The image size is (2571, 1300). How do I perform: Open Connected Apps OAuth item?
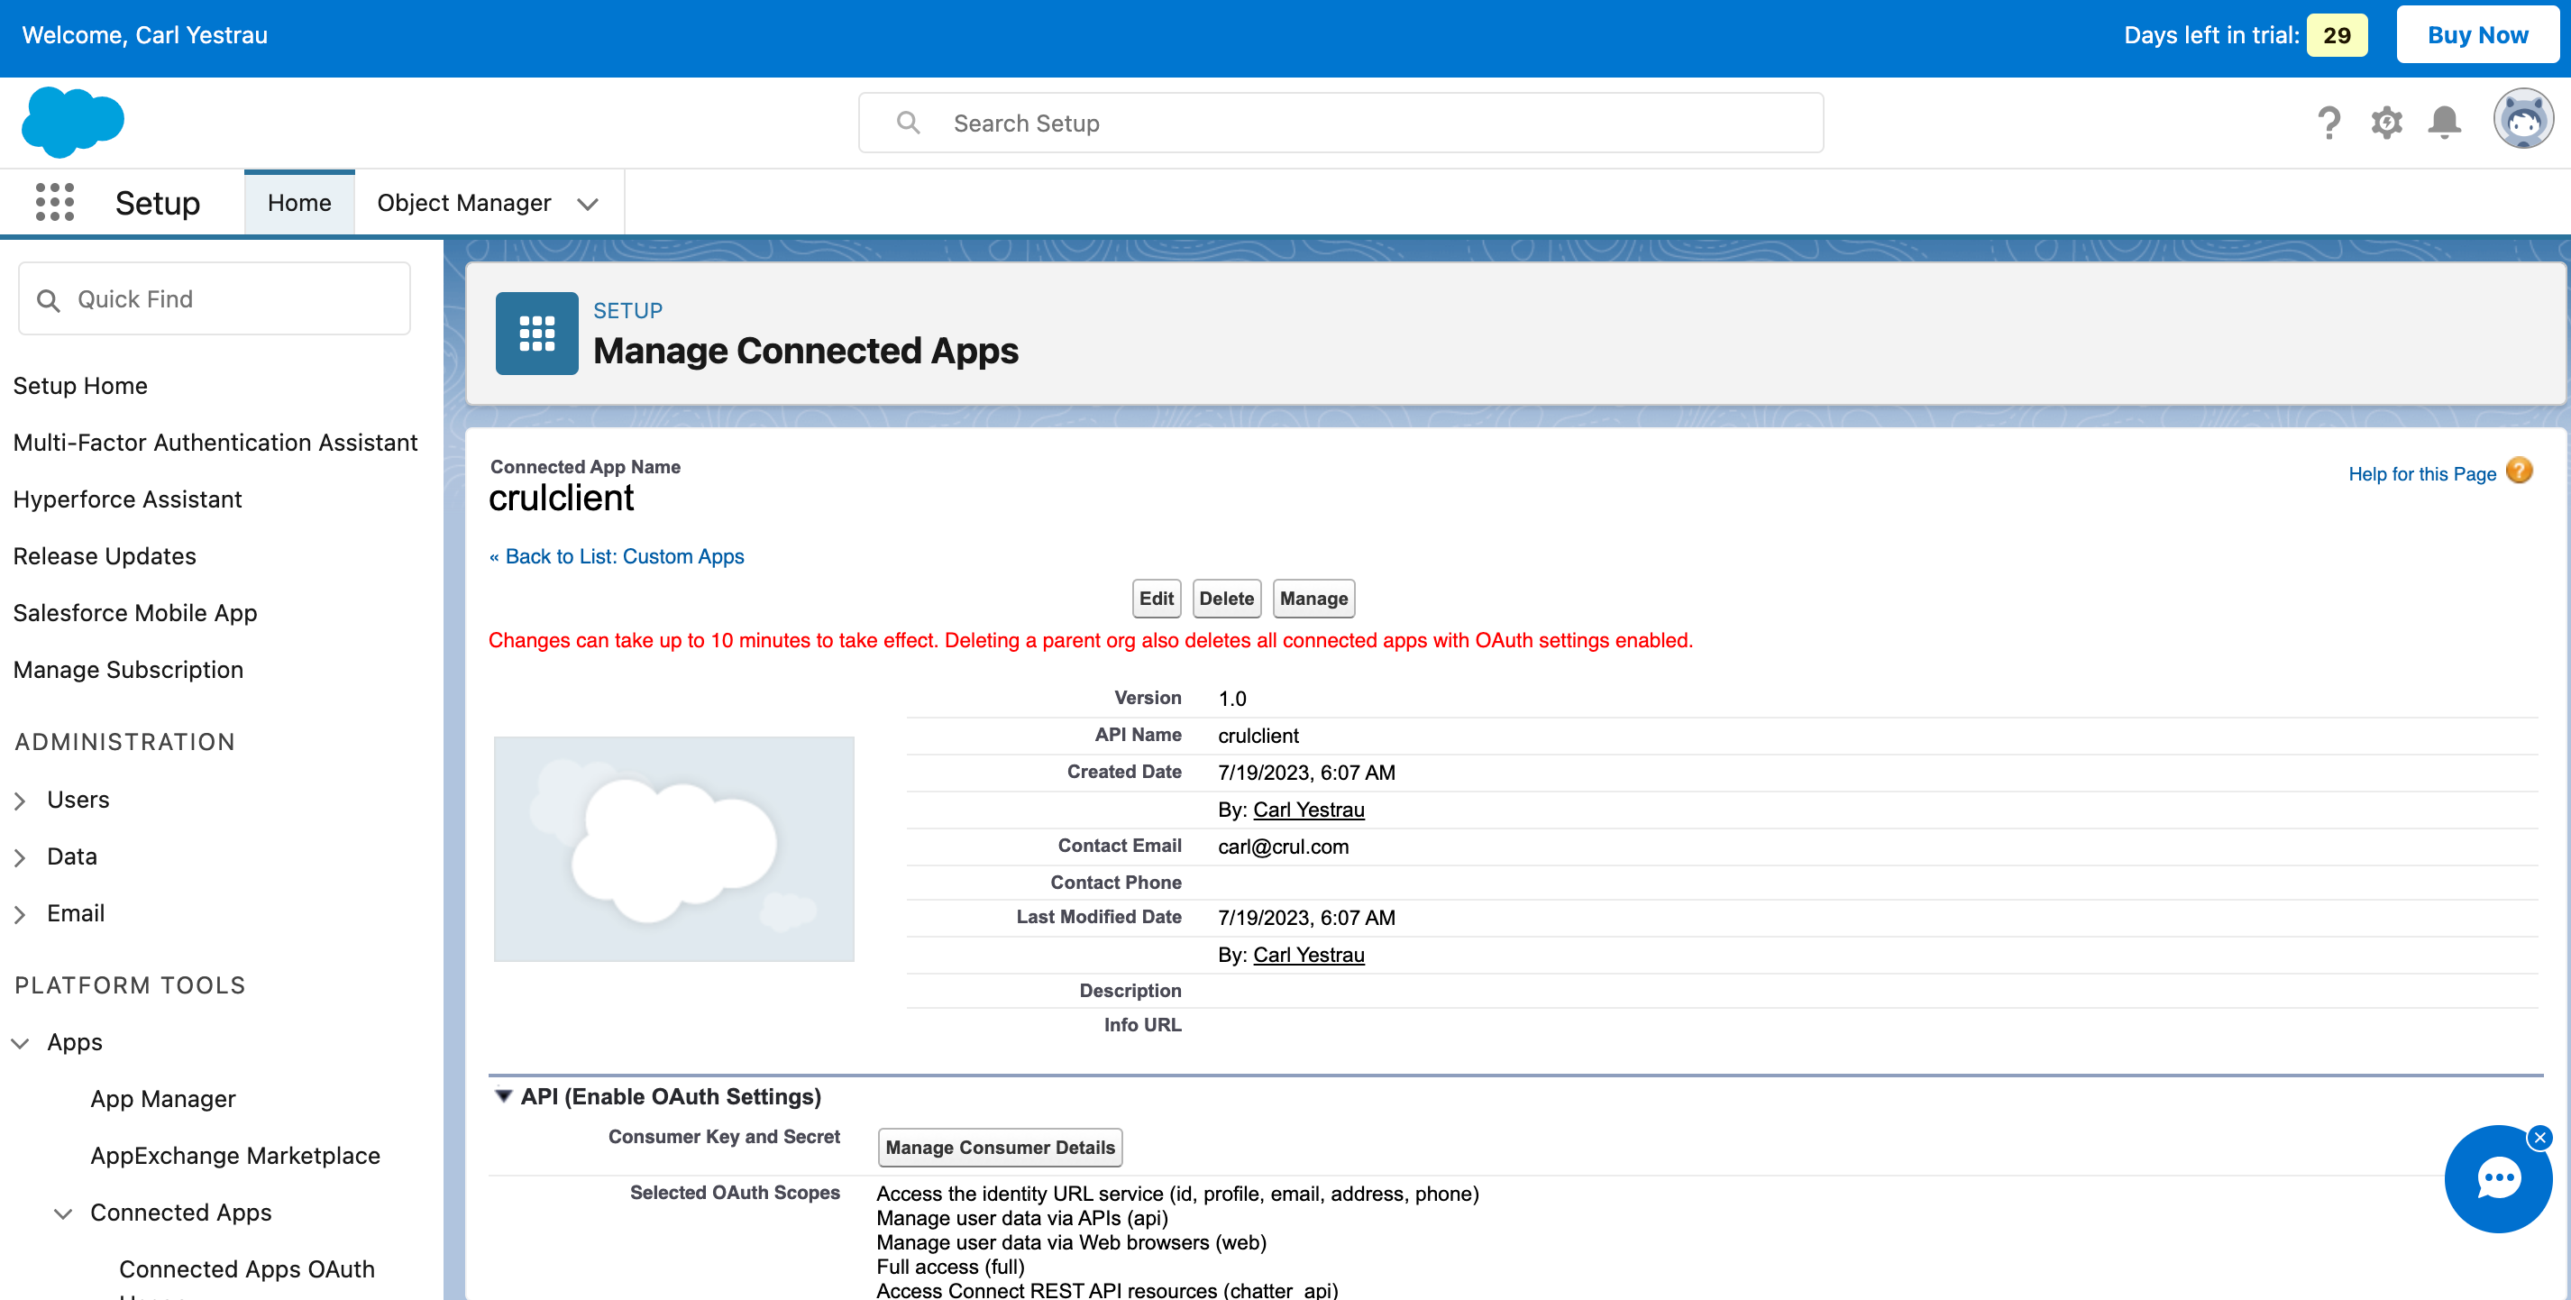click(246, 1269)
